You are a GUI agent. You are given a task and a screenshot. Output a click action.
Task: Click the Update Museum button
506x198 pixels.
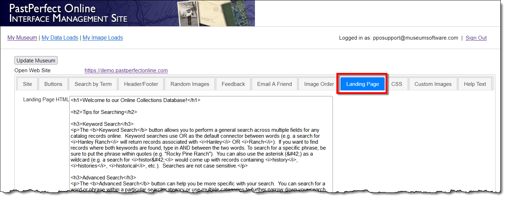36,61
